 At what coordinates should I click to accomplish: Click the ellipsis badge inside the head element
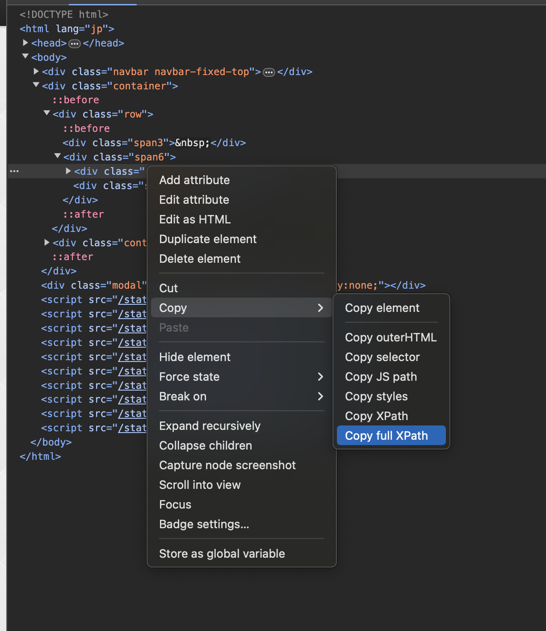pos(74,43)
